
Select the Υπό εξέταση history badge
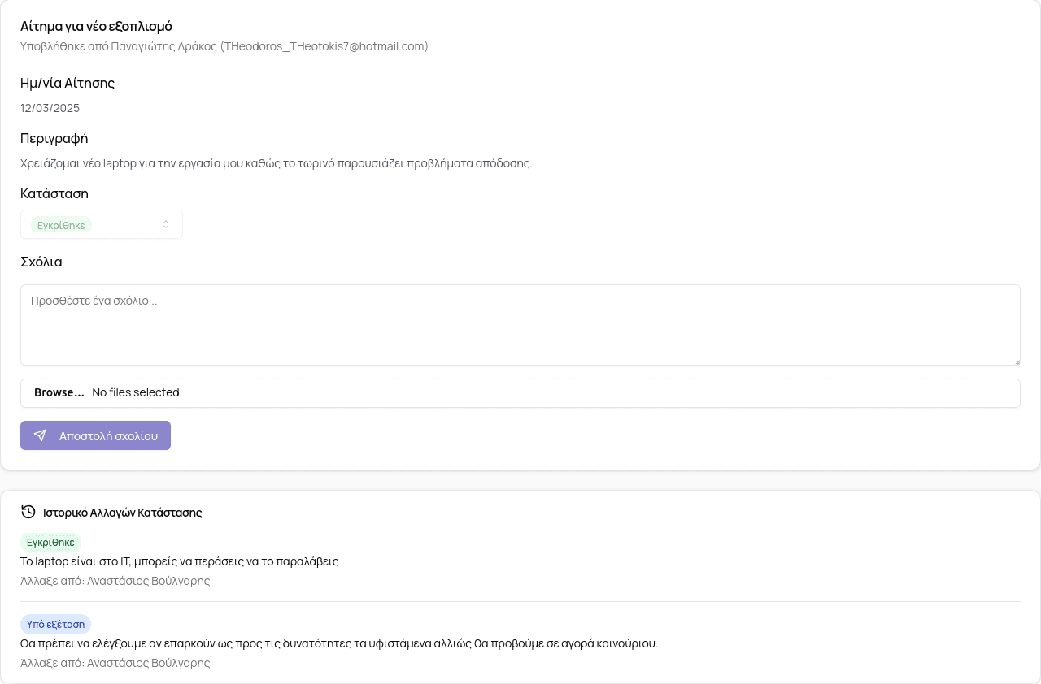(x=55, y=624)
